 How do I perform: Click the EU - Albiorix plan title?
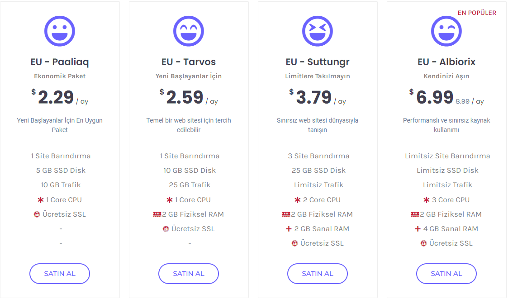click(446, 62)
